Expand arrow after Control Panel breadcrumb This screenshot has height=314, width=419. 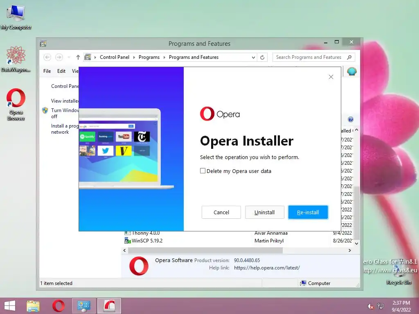click(134, 57)
